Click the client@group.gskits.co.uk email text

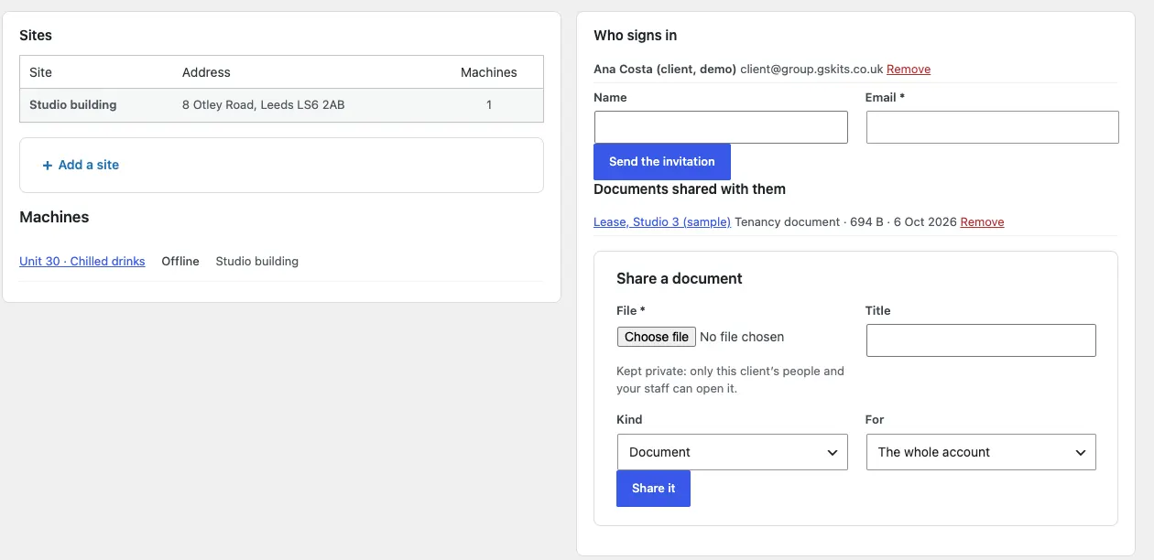pyautogui.click(x=811, y=70)
